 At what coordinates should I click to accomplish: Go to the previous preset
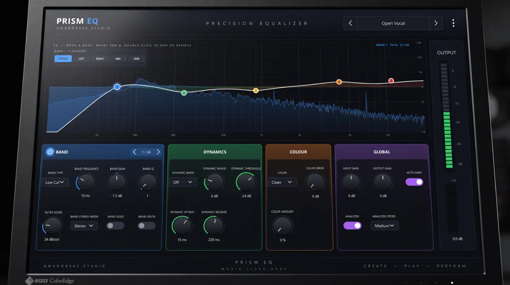[x=351, y=23]
